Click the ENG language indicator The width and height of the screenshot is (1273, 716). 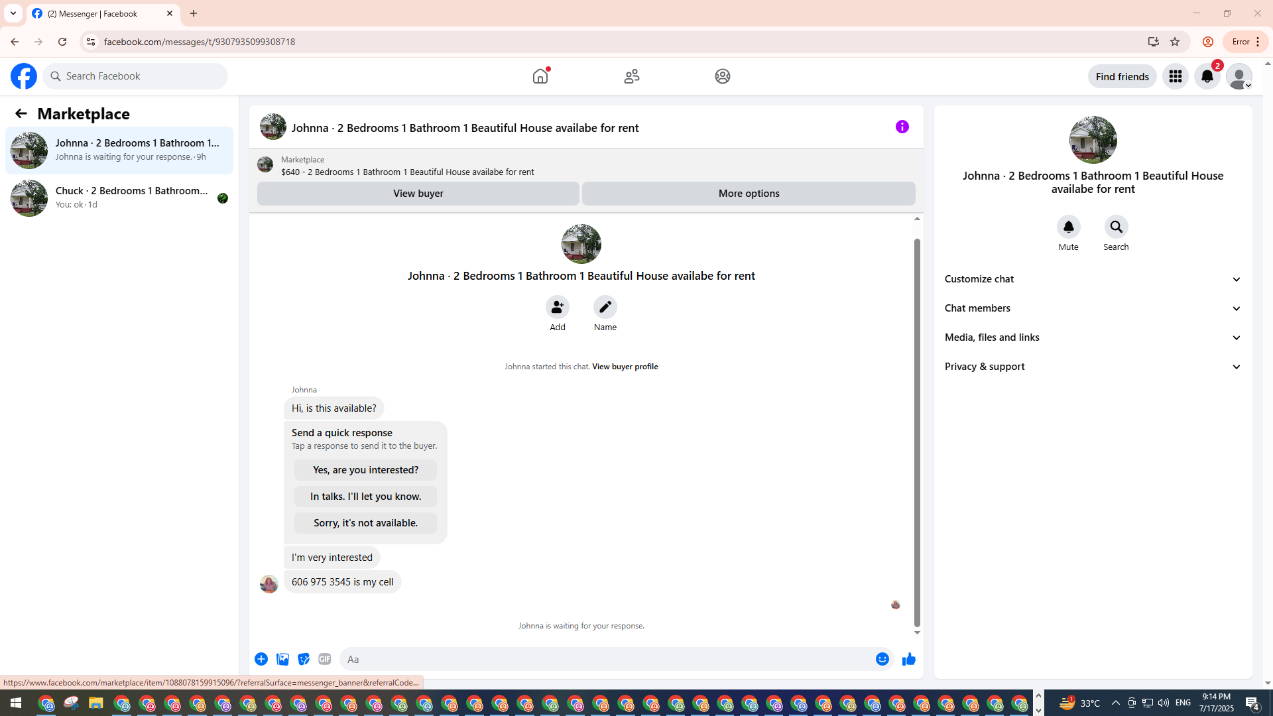(x=1183, y=703)
